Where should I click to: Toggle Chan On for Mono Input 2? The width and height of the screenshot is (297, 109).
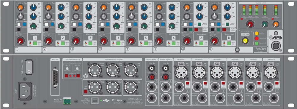(63, 43)
